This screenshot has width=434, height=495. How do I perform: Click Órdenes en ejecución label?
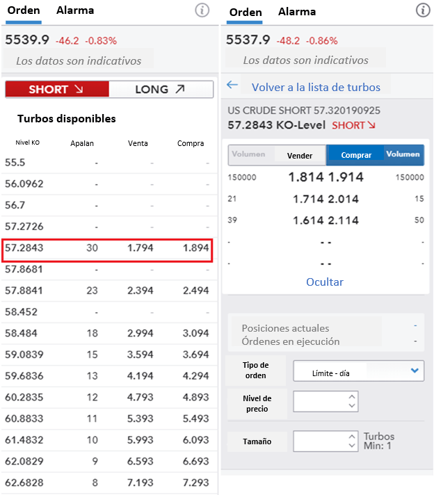coord(291,341)
